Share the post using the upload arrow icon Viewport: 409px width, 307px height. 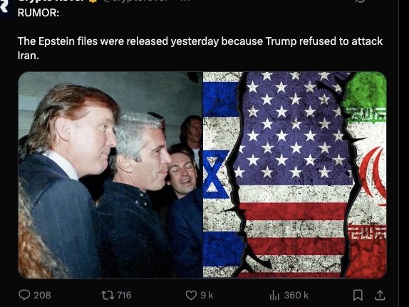click(380, 296)
